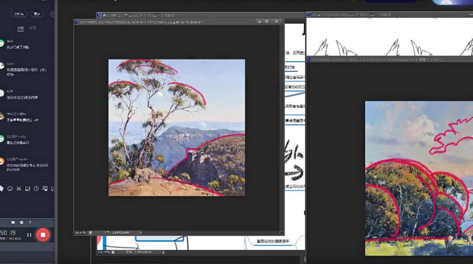Click the recorder's schedule clock icon

tap(22, 222)
